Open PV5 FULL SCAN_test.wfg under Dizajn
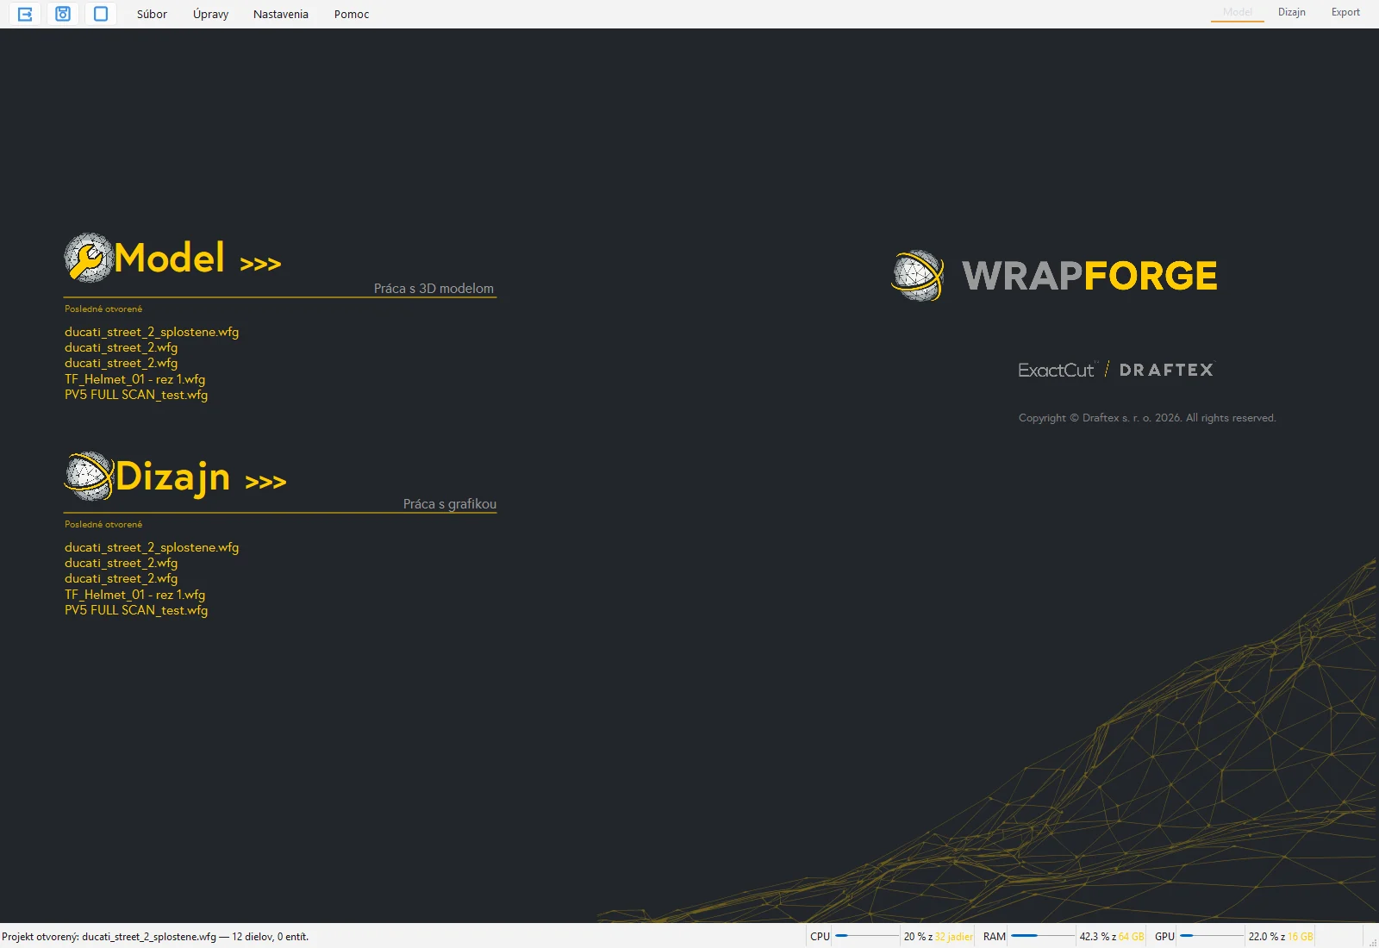Viewport: 1379px width, 948px height. 136,610
